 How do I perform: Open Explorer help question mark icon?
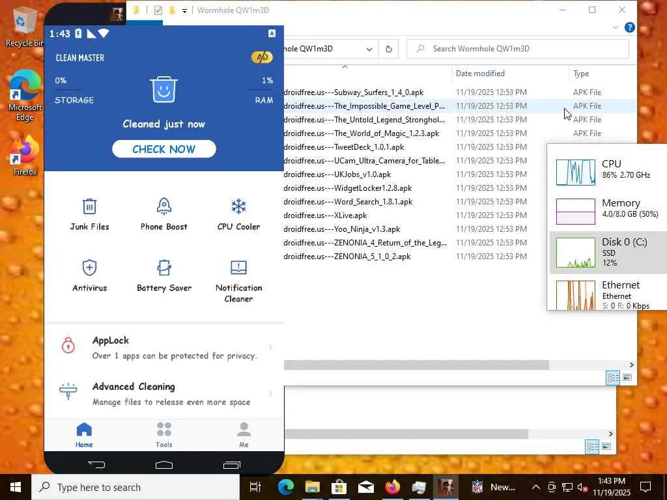coord(630,27)
